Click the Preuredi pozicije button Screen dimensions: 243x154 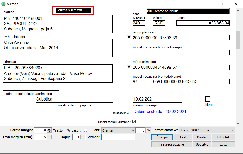coord(171,144)
